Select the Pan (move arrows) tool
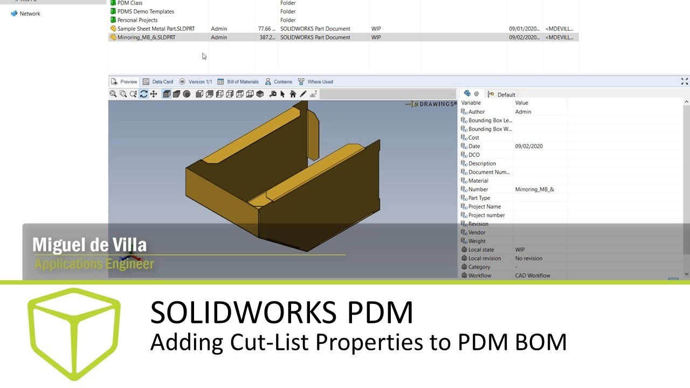This screenshot has width=690, height=388. pyautogui.click(x=154, y=94)
